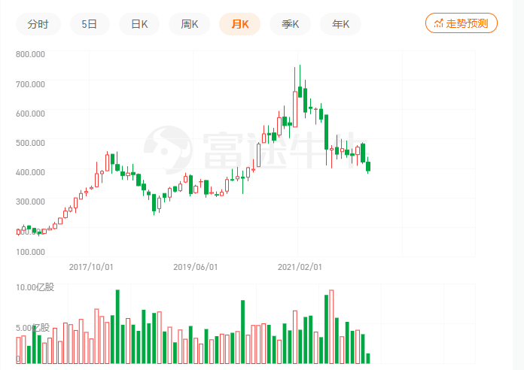Click the 2017/10/01 date axis label
Image resolution: width=524 pixels, height=370 pixels.
[91, 266]
